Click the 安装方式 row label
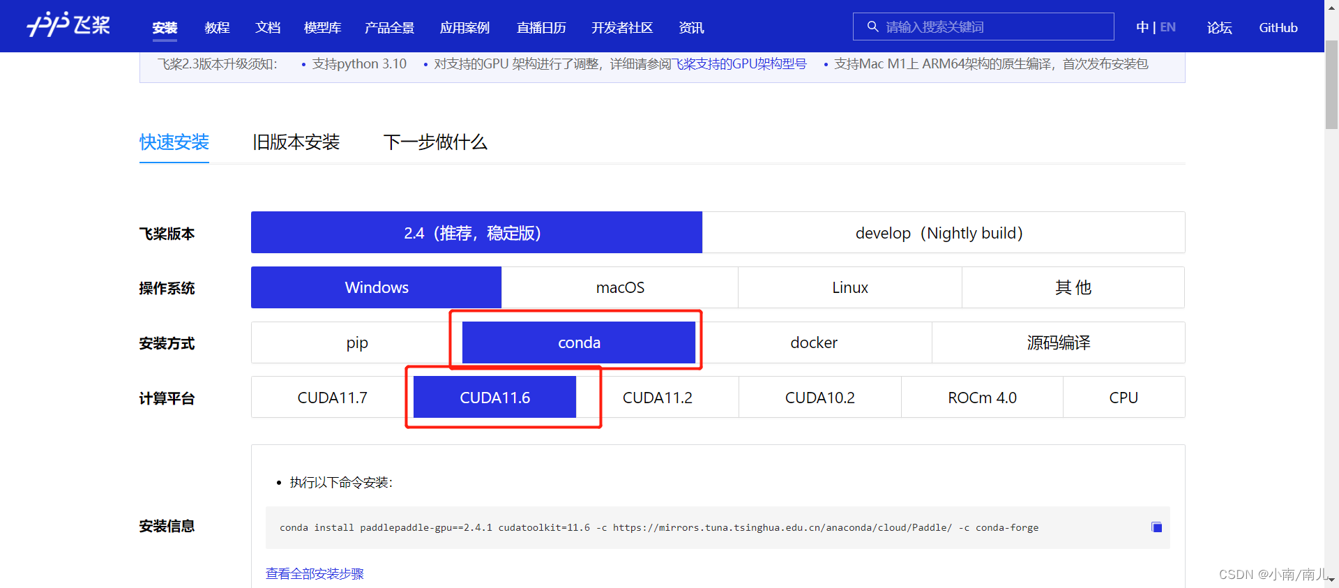1339x588 pixels. click(x=167, y=343)
